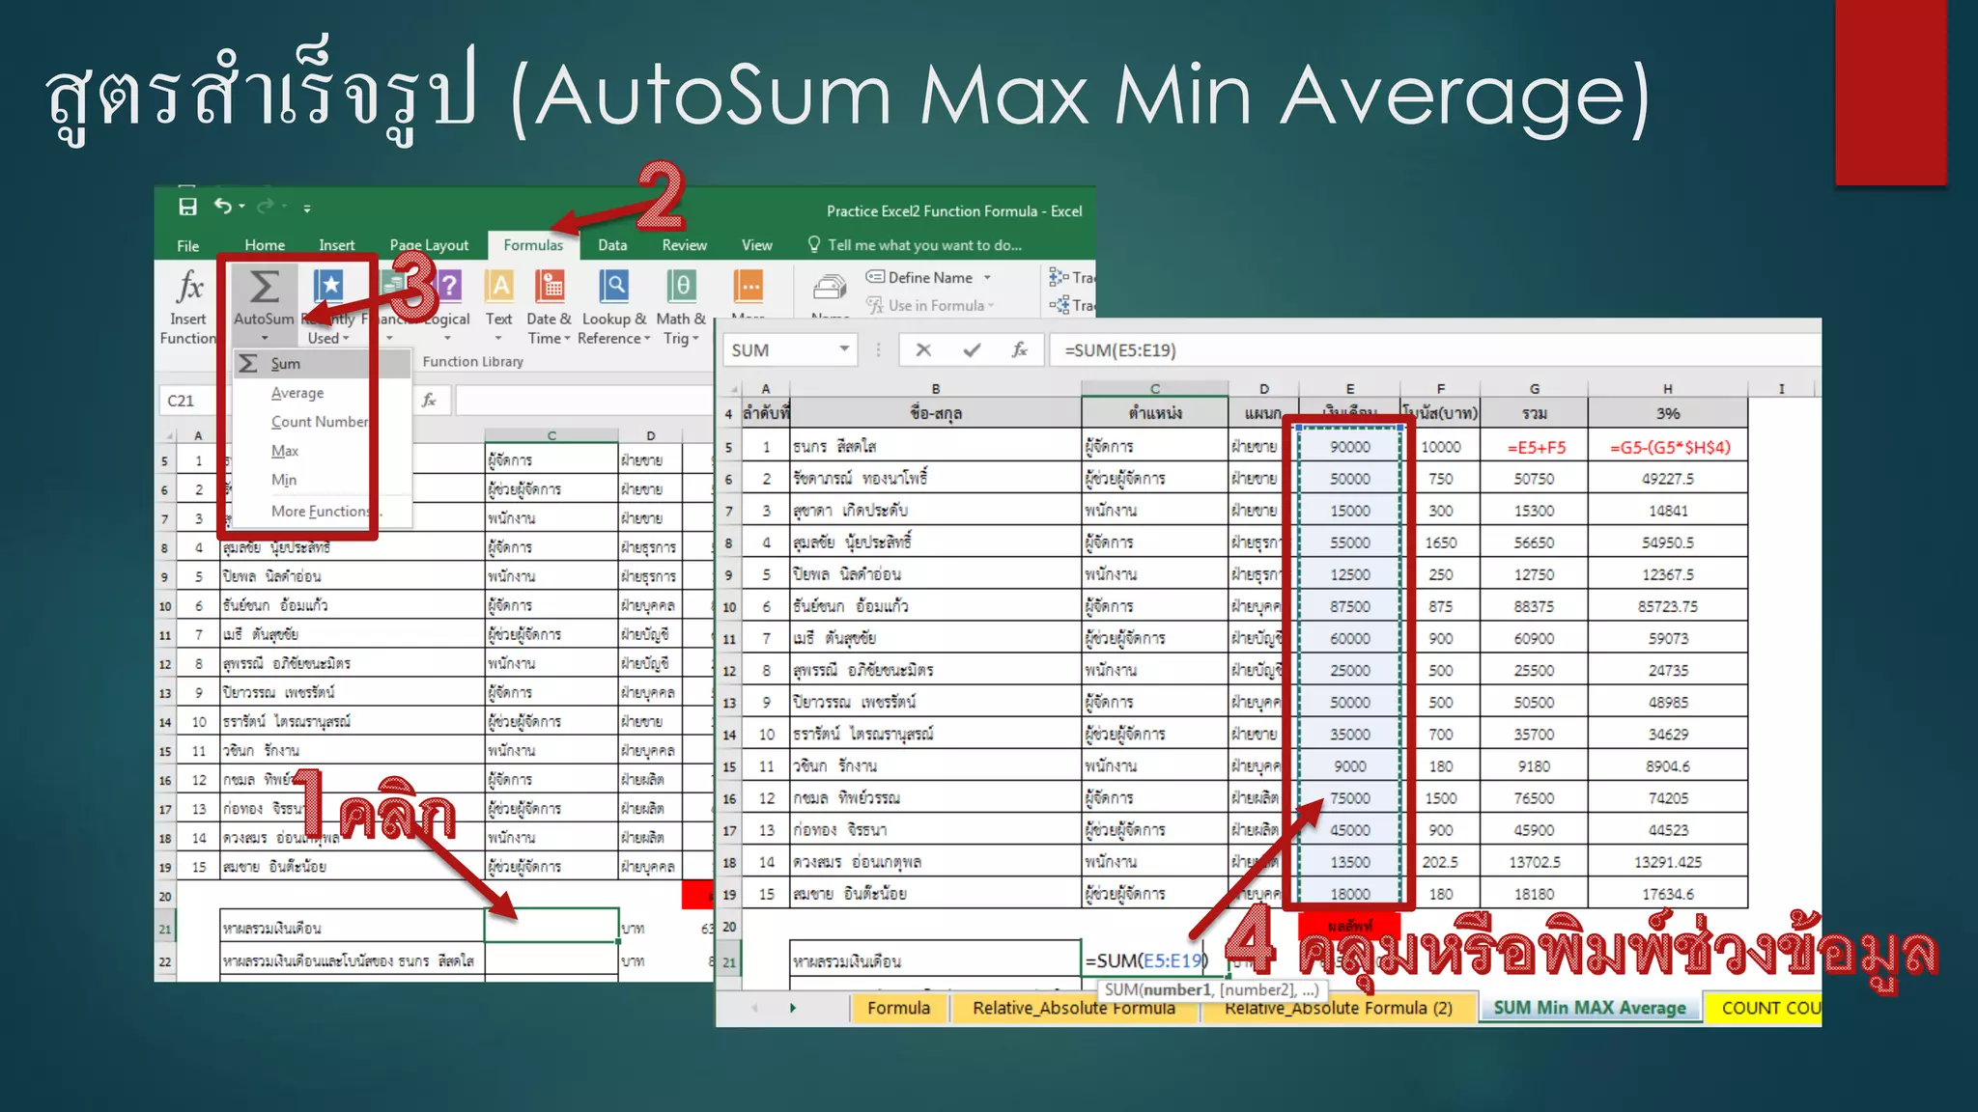This screenshot has height=1112, width=1978.
Task: Click cell with value 87500
Action: point(1349,606)
